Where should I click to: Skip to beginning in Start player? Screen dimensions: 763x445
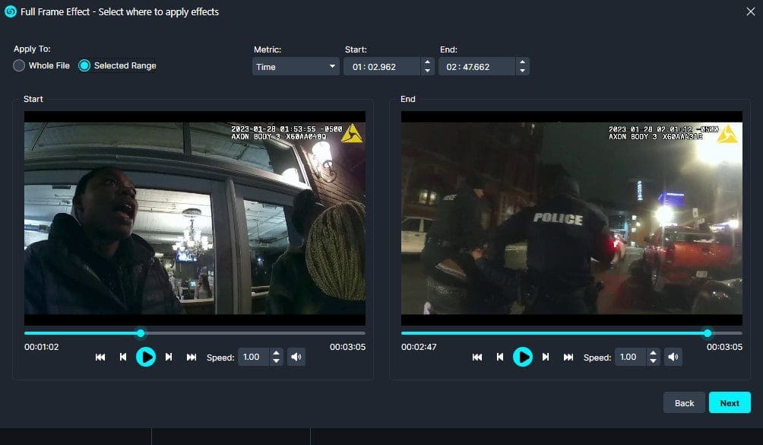100,357
